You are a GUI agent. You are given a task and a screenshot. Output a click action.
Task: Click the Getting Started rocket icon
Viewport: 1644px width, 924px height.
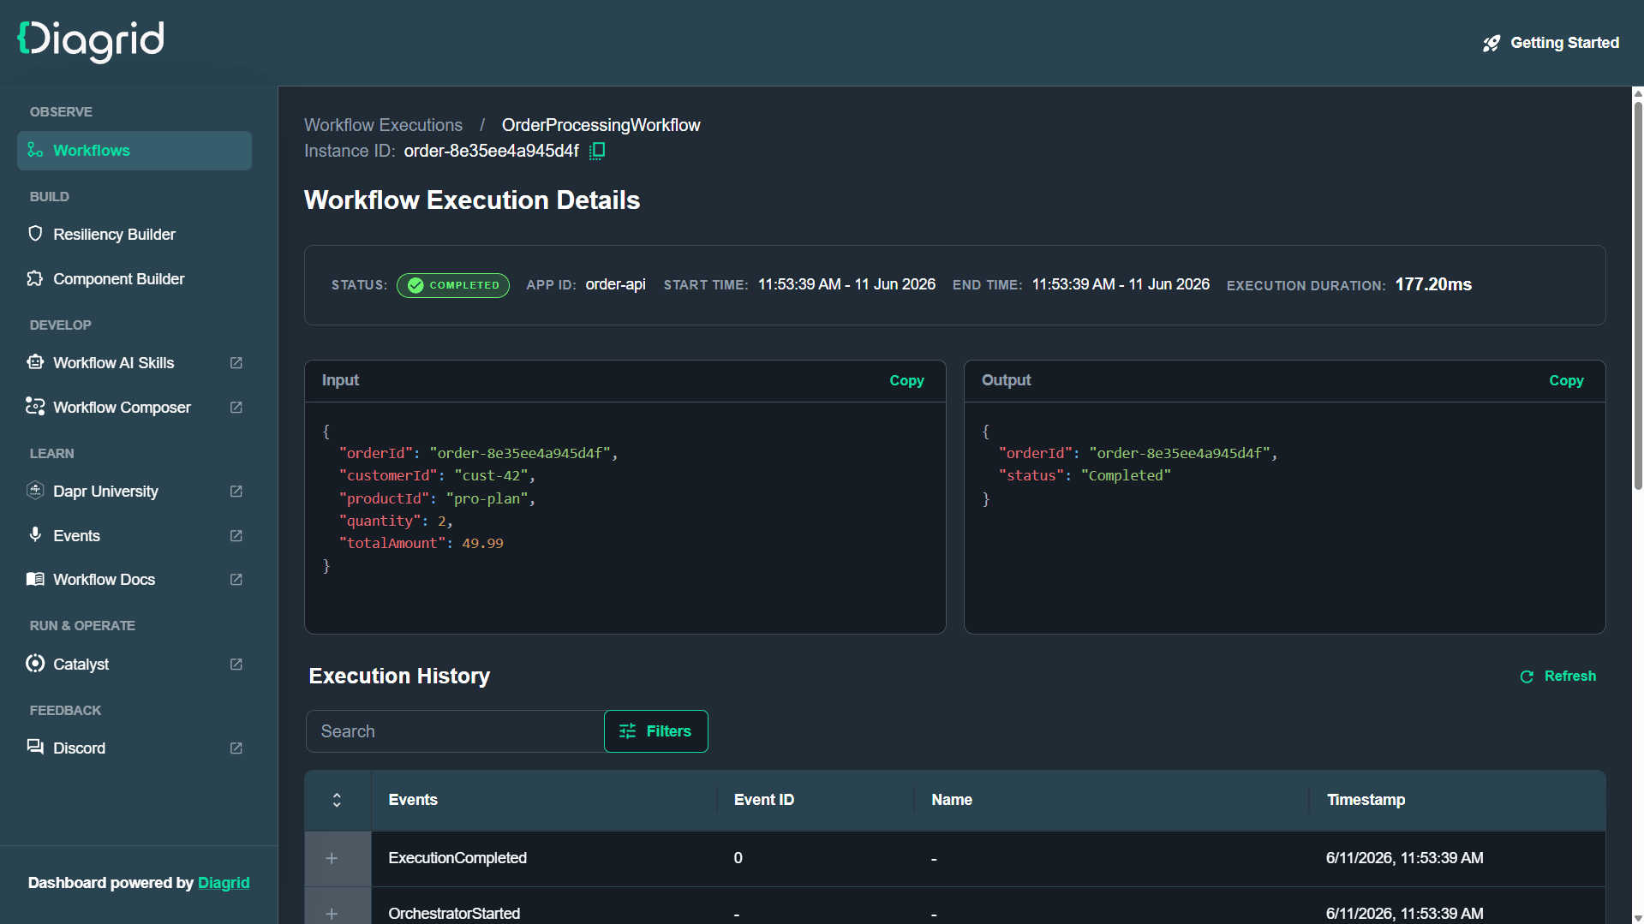tap(1492, 43)
